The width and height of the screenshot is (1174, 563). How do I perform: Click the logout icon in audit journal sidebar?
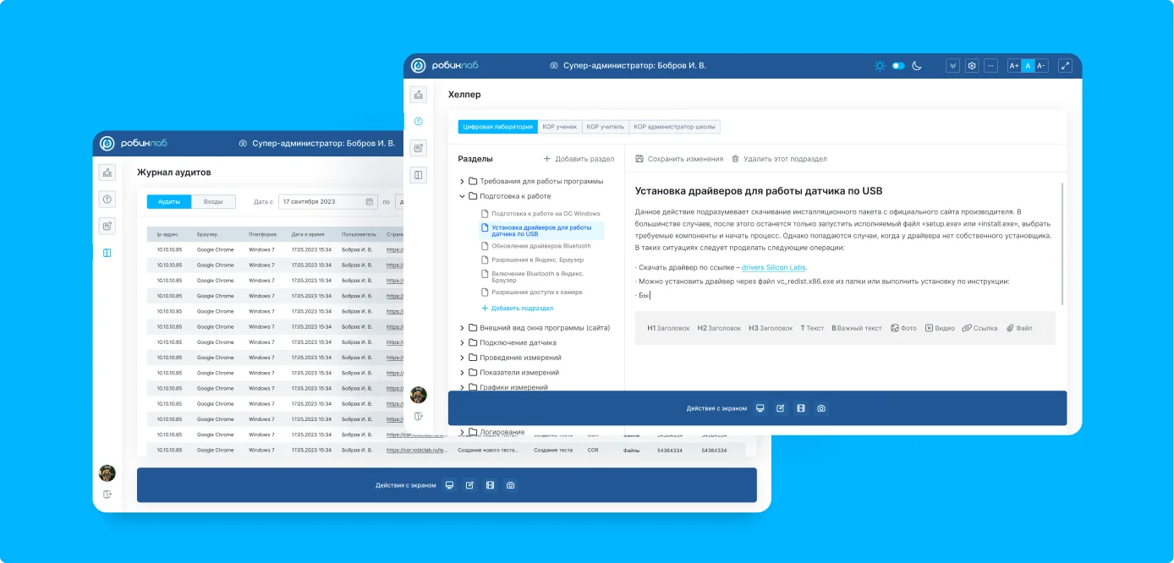pyautogui.click(x=107, y=495)
